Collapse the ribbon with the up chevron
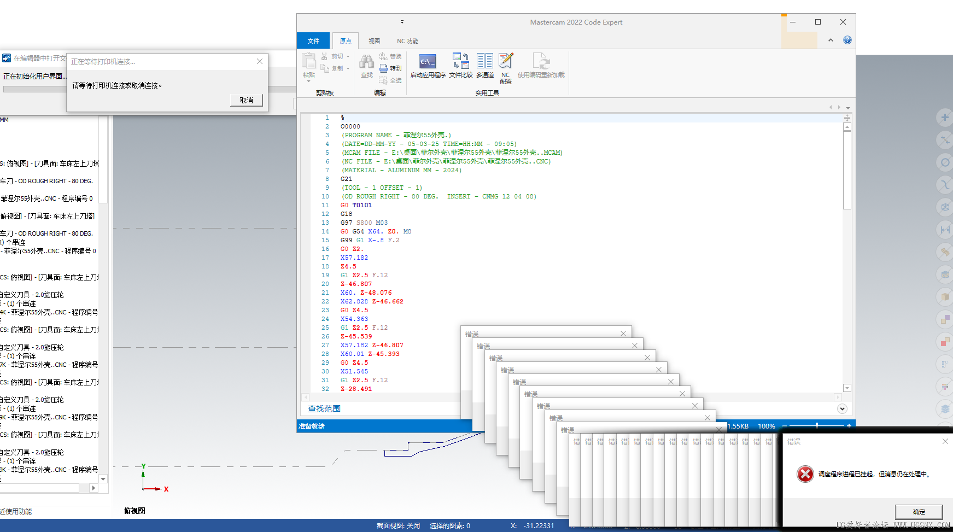 [831, 40]
